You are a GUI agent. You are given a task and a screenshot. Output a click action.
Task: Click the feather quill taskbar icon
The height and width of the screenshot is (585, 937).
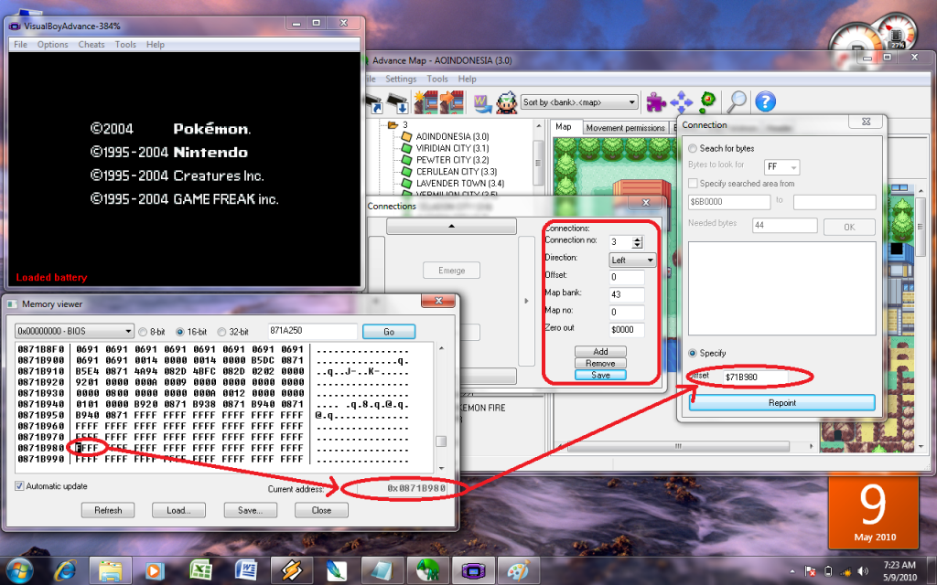[x=337, y=570]
